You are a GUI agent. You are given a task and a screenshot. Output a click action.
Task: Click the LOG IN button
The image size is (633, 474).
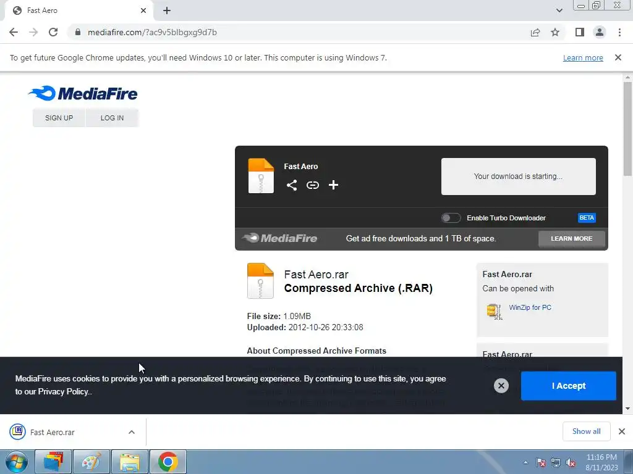pyautogui.click(x=113, y=118)
